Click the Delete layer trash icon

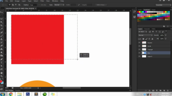[168, 90]
